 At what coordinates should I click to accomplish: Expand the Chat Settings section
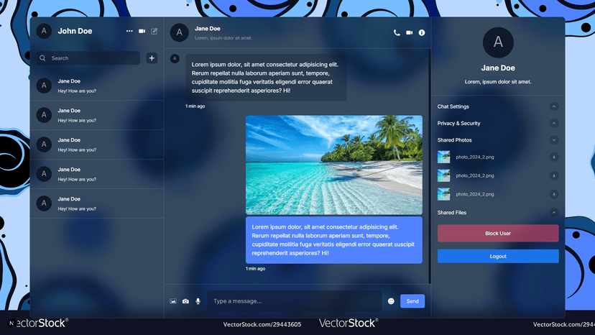pyautogui.click(x=554, y=106)
